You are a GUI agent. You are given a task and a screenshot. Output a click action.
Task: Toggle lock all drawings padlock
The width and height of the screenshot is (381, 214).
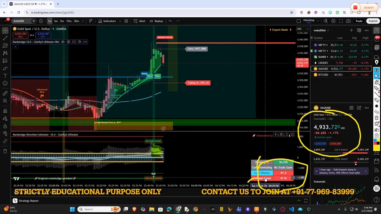coord(5,126)
